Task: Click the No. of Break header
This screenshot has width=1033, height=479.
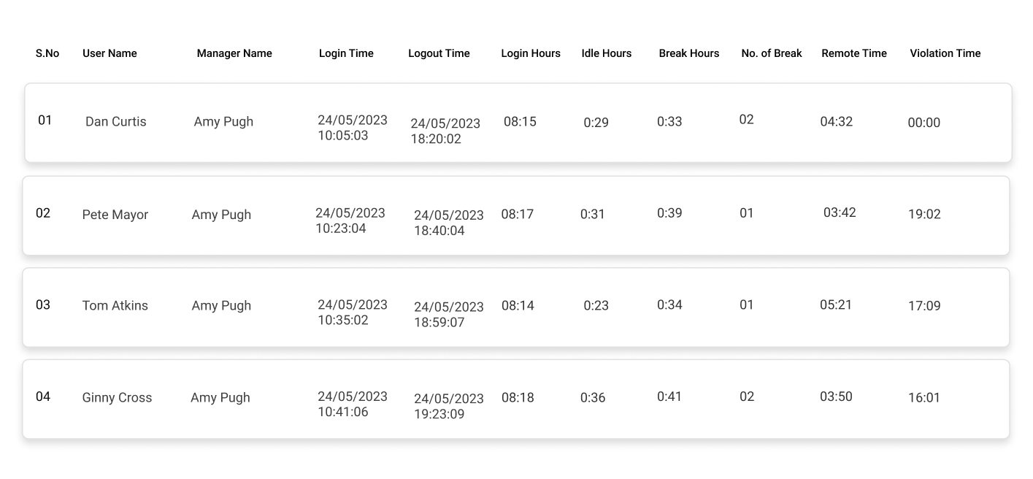Action: [771, 53]
